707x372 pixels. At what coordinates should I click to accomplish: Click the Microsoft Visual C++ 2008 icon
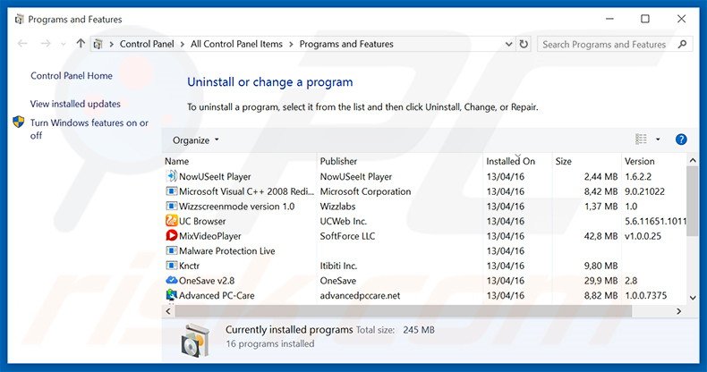coord(171,191)
